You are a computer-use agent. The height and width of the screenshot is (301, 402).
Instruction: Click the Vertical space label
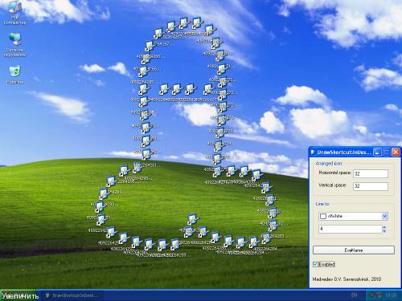coord(333,185)
